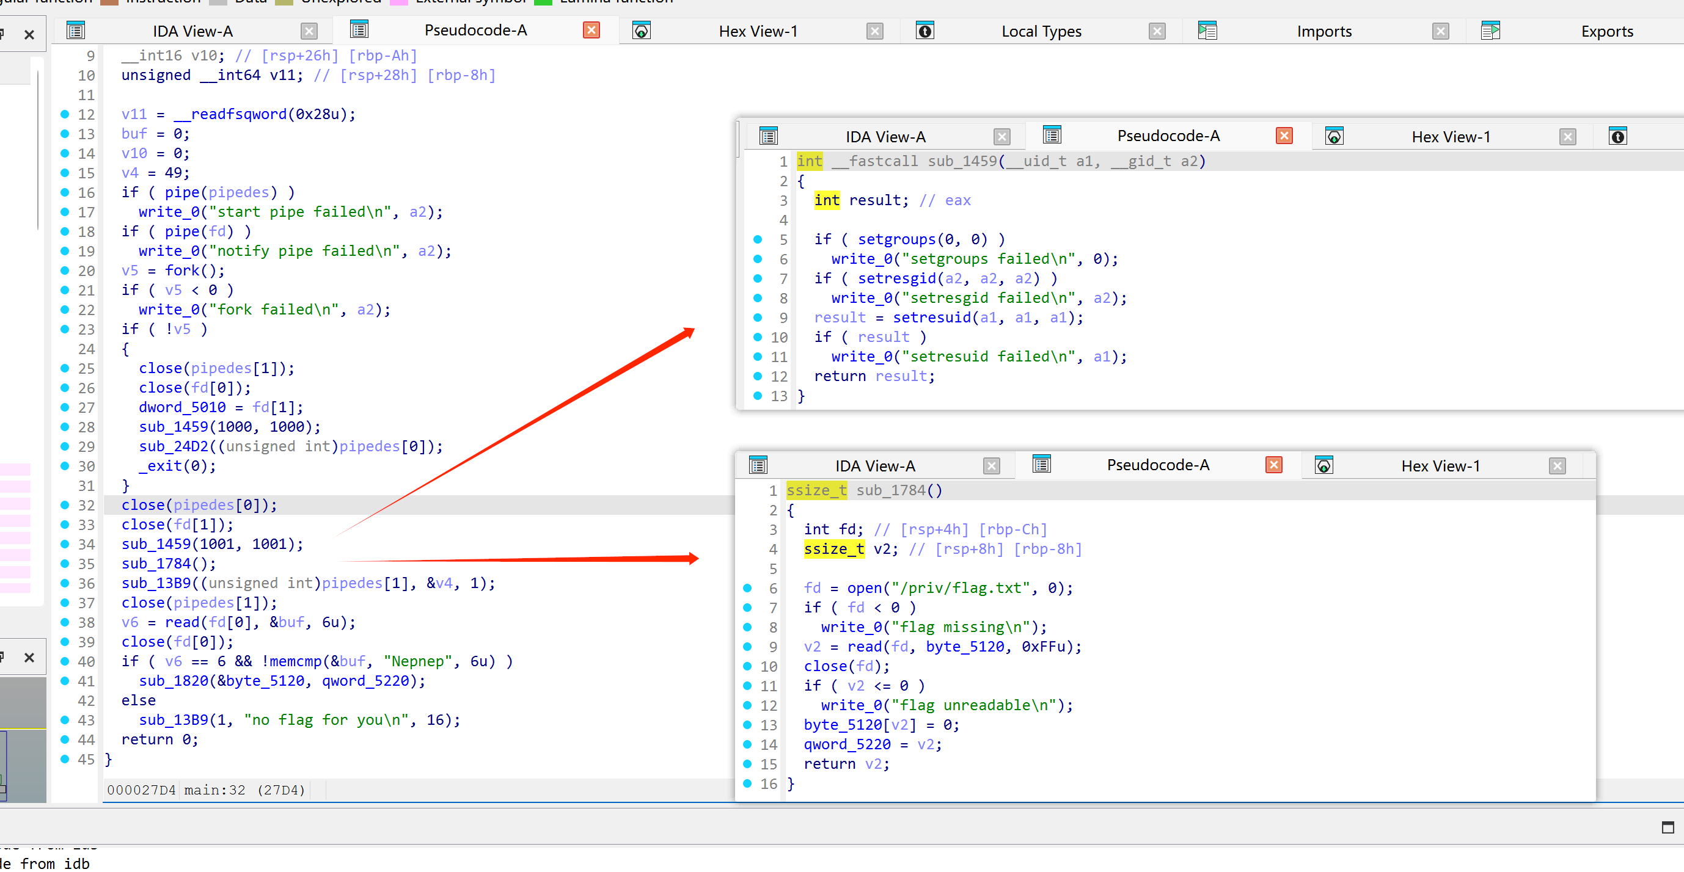
Task: Open the Local Types tab
Action: [1041, 31]
